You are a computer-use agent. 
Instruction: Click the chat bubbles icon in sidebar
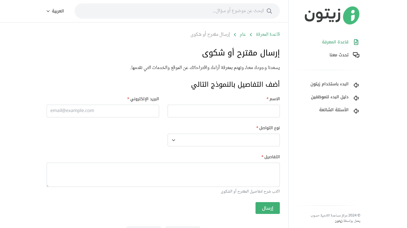tap(356, 55)
